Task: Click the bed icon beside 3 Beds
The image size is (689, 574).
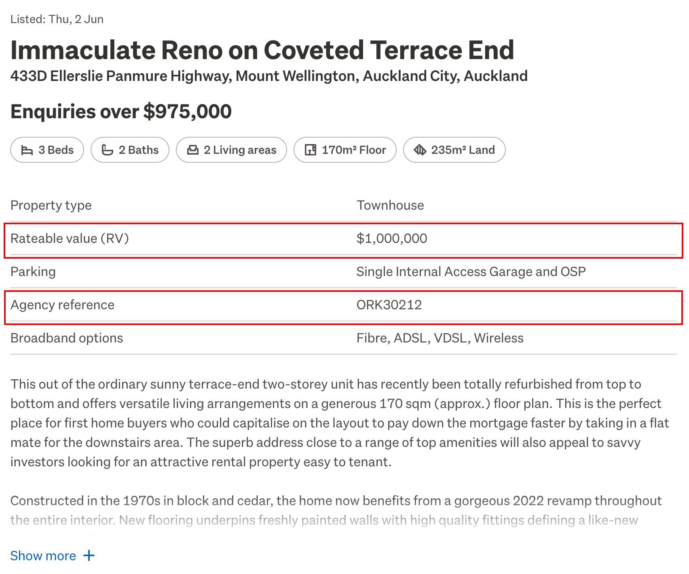Action: (27, 150)
